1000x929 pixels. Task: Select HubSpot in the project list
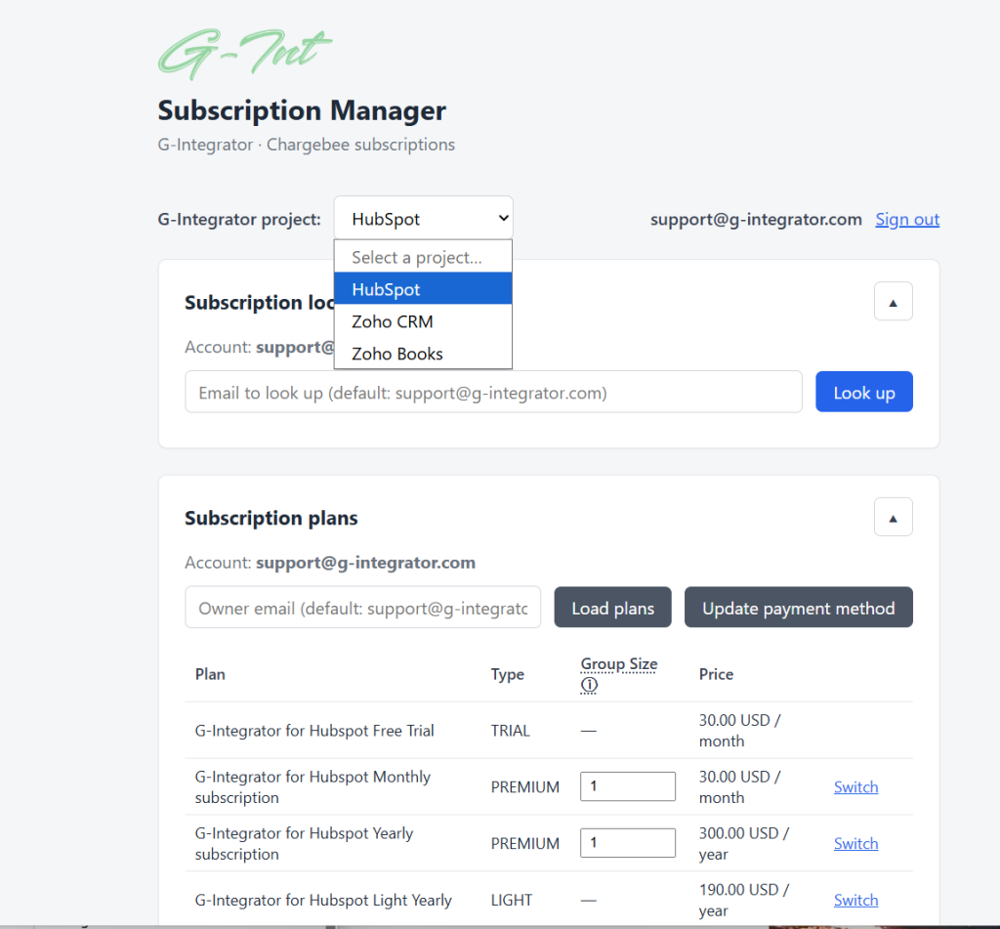pyautogui.click(x=423, y=289)
